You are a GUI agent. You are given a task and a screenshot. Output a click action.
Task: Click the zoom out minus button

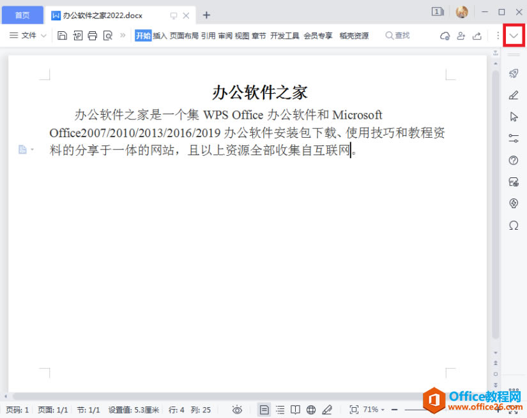pos(395,410)
